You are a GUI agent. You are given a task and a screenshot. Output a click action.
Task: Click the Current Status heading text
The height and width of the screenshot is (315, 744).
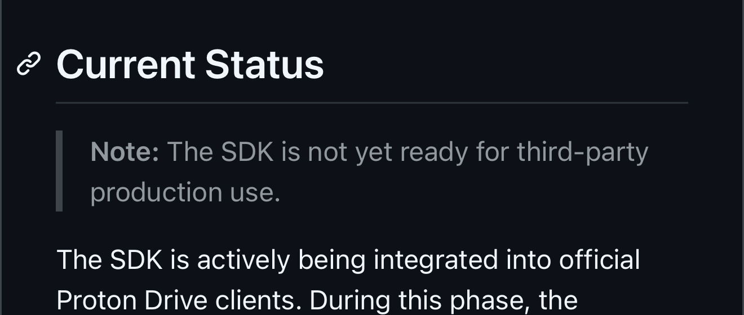click(x=190, y=64)
